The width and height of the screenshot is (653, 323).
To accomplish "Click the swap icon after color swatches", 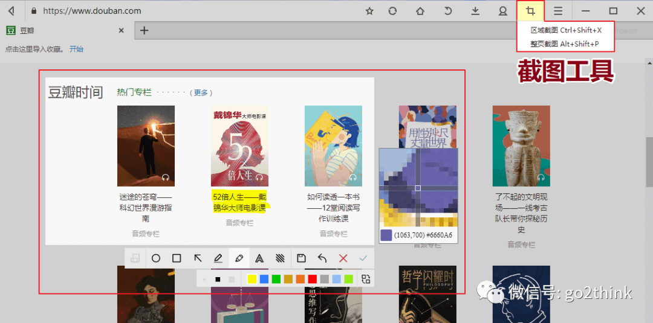I will tap(366, 279).
